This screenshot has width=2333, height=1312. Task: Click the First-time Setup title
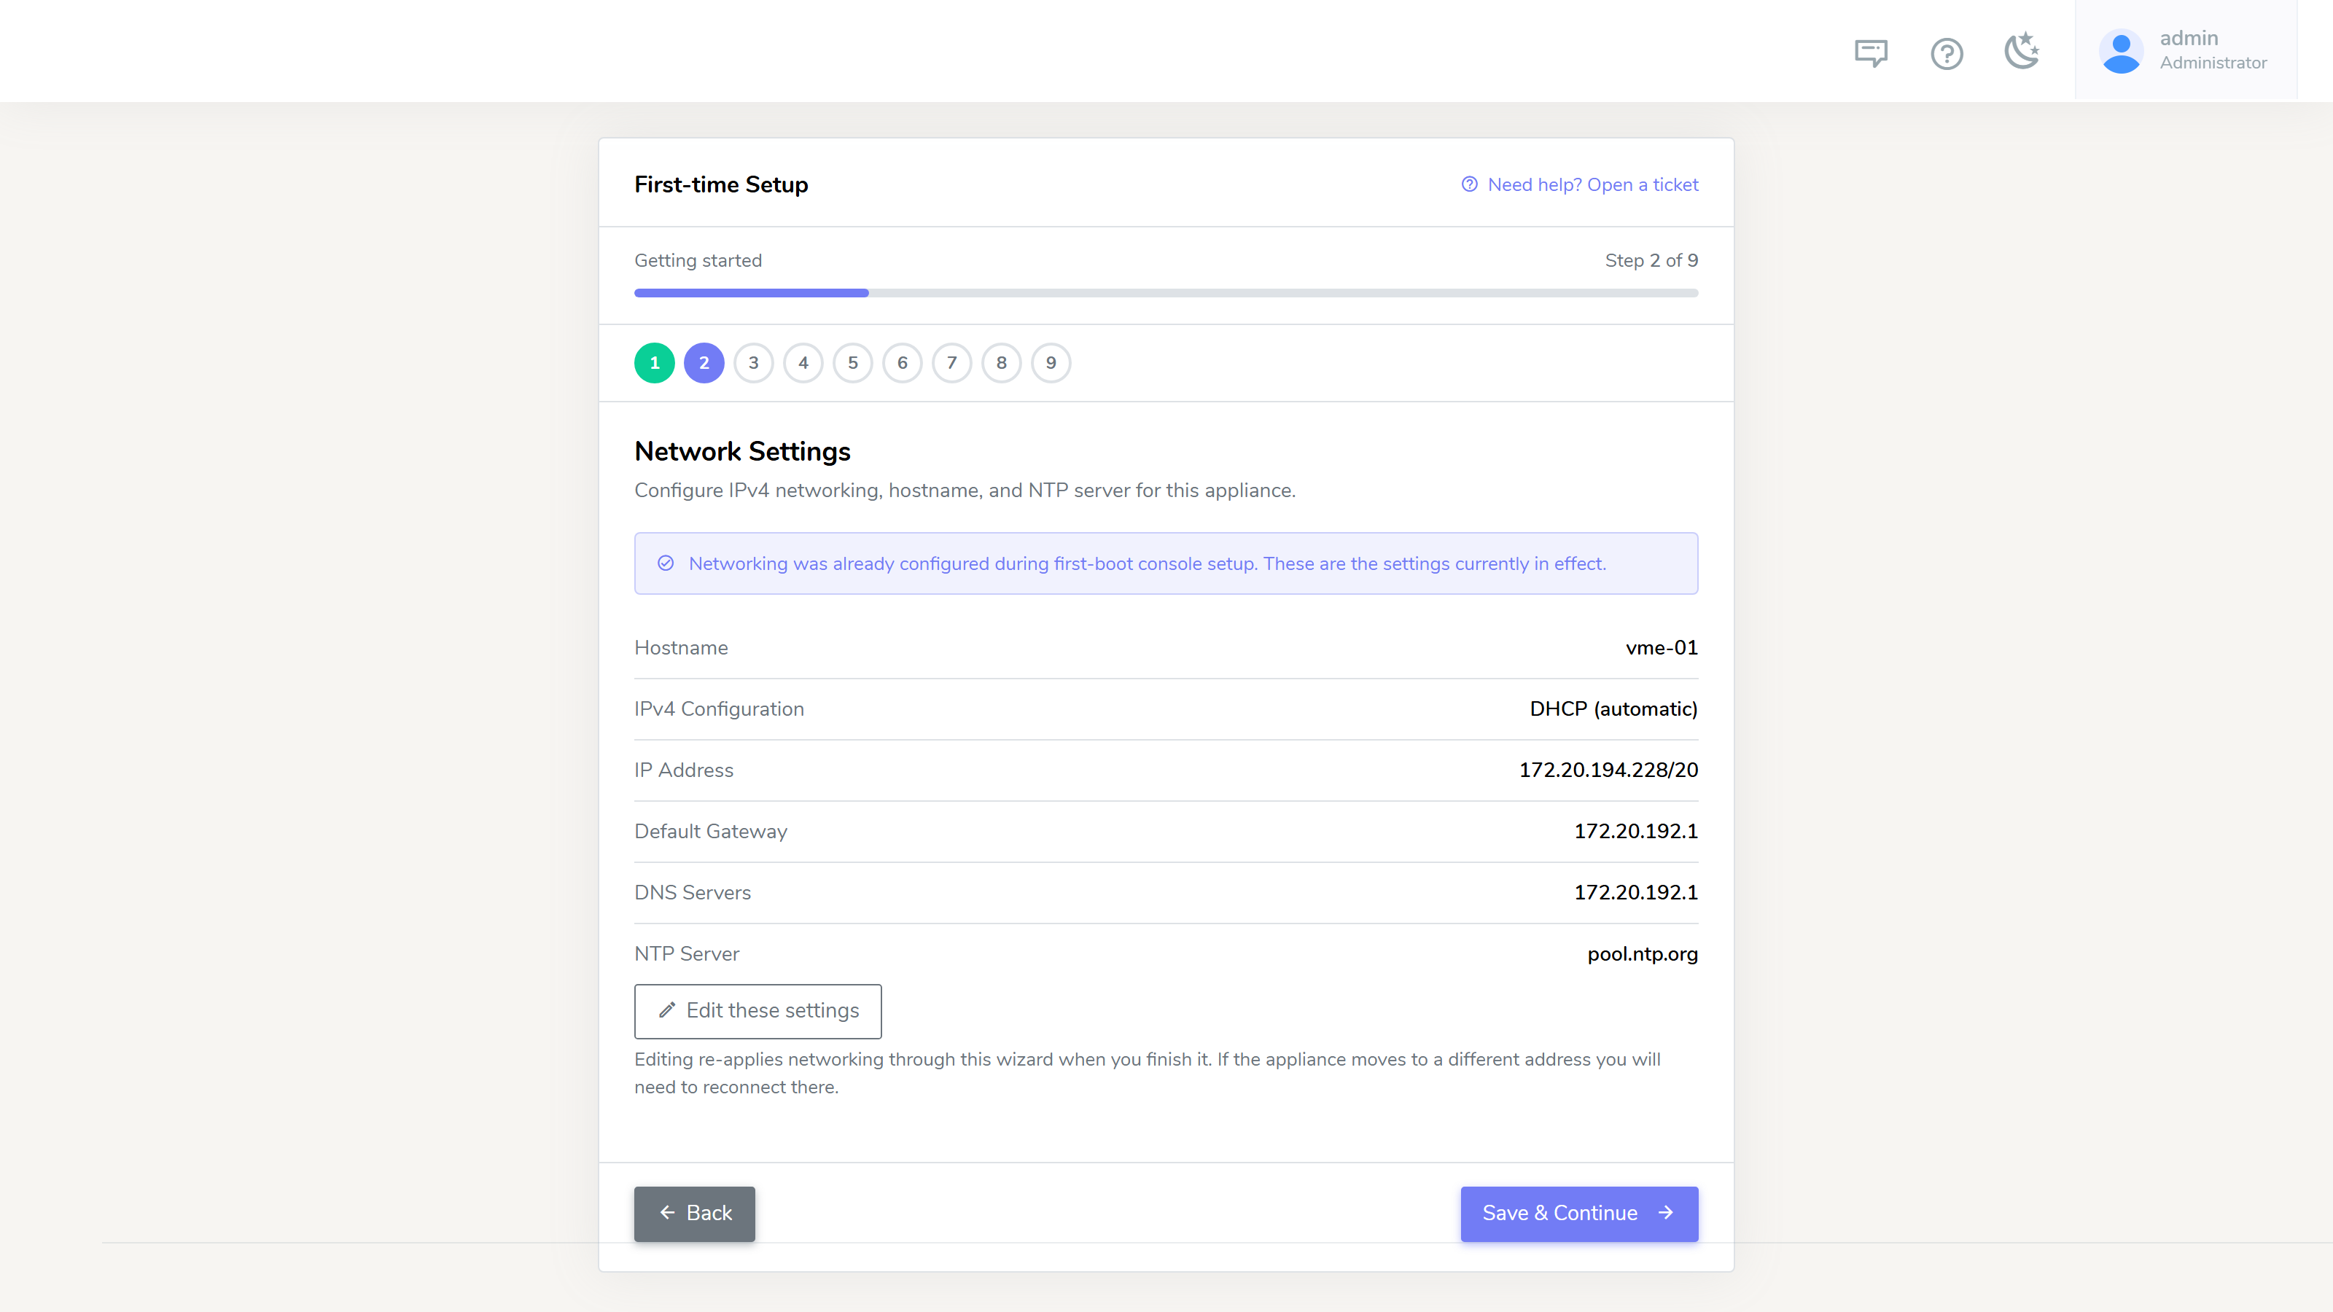pos(722,184)
